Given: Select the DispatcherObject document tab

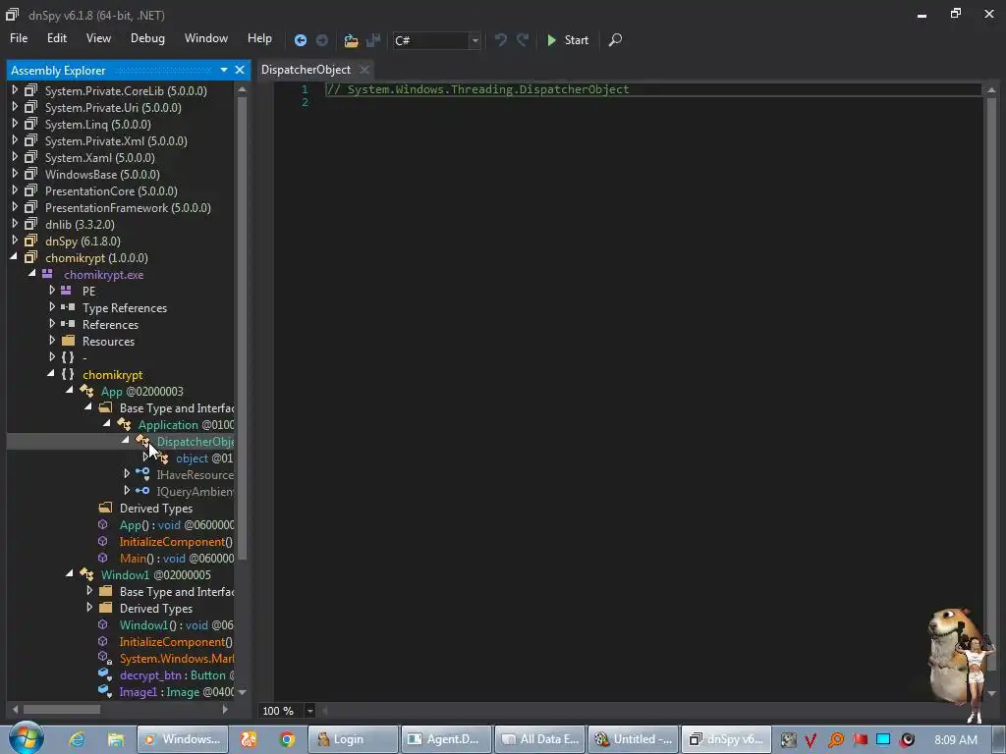Looking at the screenshot, I should [307, 70].
